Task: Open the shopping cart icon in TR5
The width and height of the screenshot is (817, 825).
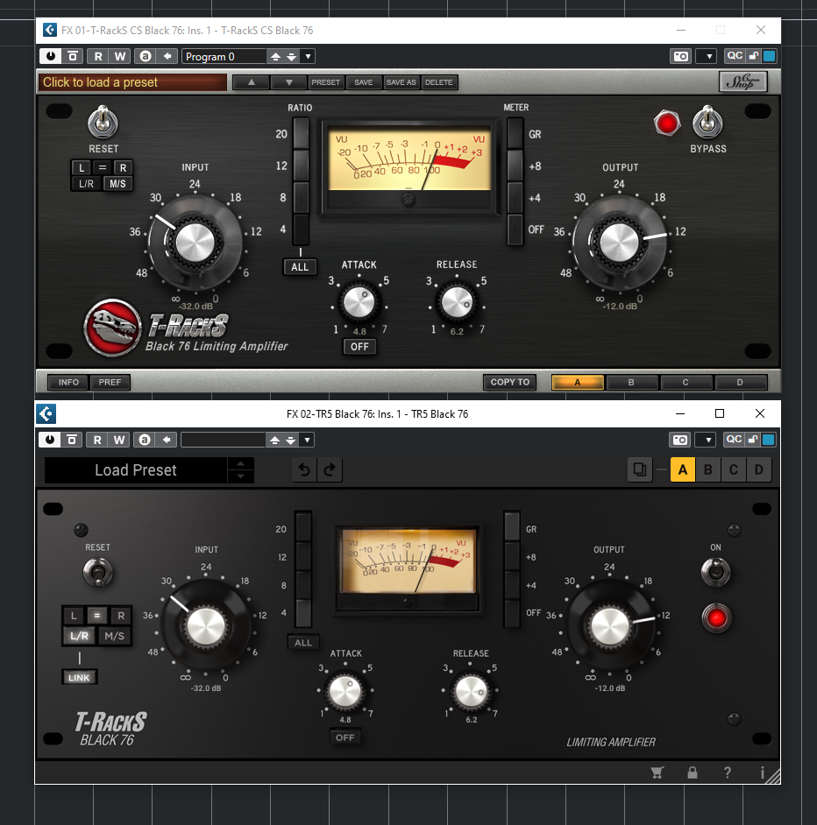Action: tap(657, 772)
